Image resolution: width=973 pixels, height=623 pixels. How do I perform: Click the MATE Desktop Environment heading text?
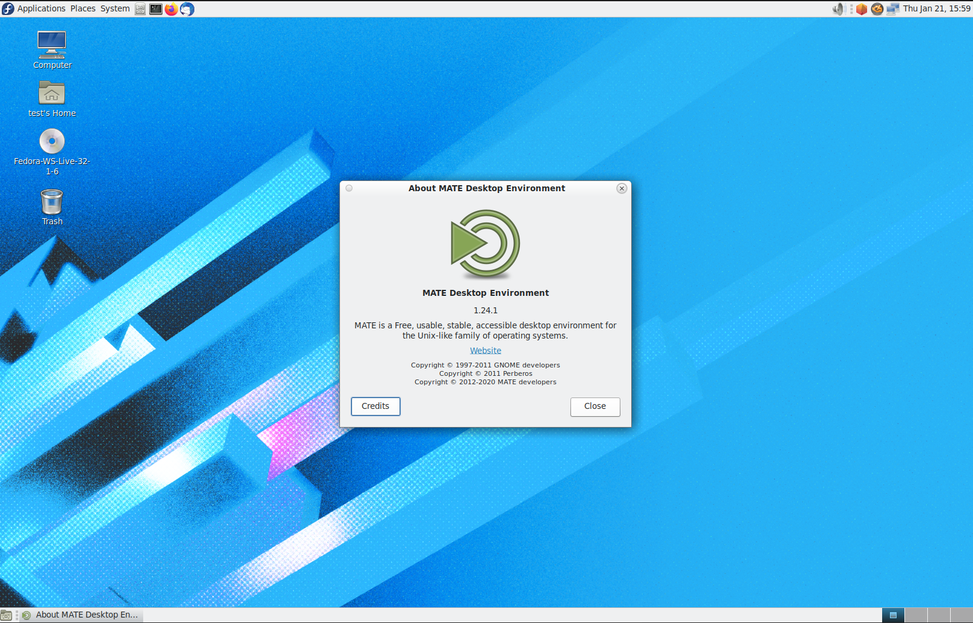[486, 293]
